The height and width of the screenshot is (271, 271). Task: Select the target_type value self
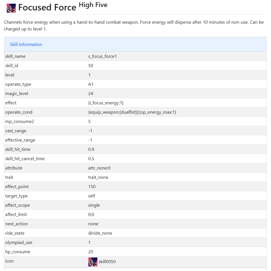tap(92, 196)
